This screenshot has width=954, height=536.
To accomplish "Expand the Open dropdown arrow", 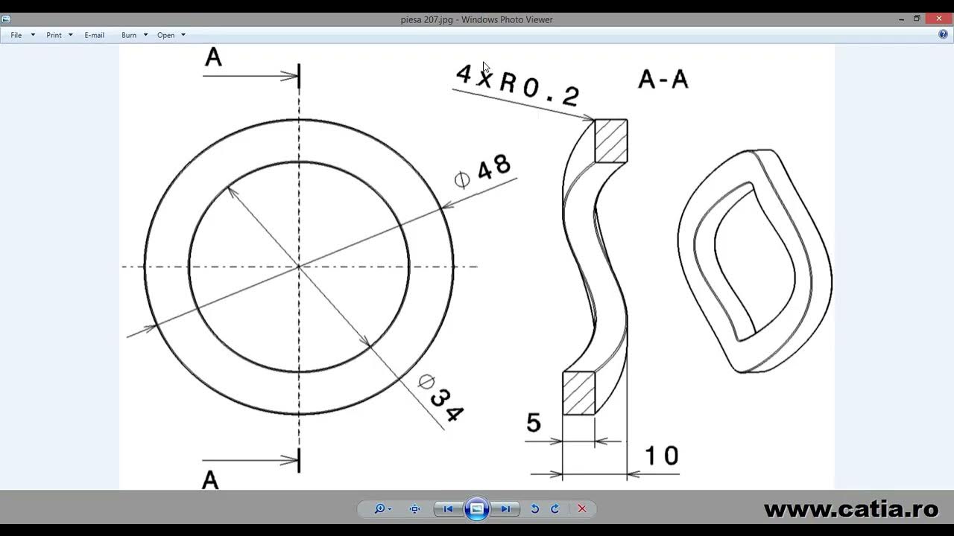I will click(x=183, y=35).
